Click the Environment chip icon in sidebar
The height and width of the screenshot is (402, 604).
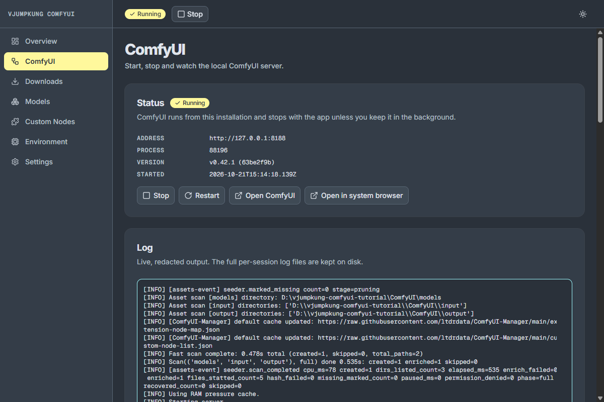[15, 142]
